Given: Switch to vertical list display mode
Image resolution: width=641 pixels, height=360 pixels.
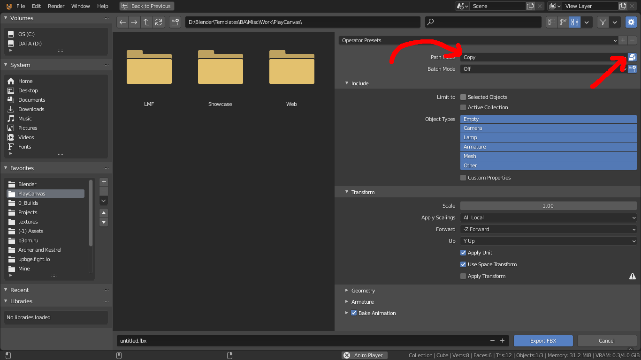Looking at the screenshot, I should [x=552, y=22].
